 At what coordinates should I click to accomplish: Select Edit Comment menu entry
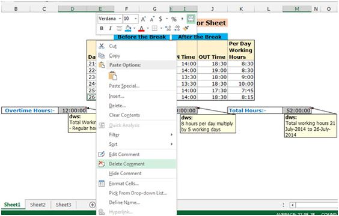coord(136,154)
